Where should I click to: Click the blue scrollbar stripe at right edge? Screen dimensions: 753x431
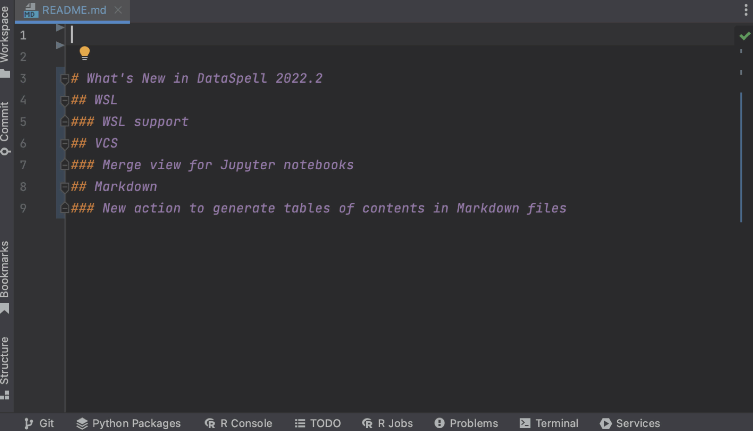point(741,157)
